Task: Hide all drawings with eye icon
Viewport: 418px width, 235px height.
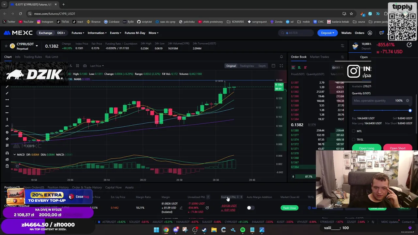Action: click(x=7, y=160)
